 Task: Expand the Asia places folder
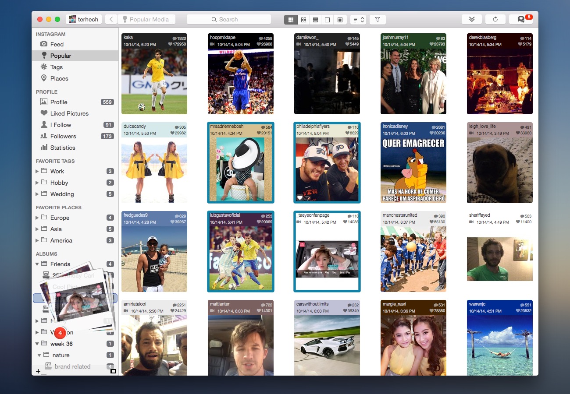37,229
